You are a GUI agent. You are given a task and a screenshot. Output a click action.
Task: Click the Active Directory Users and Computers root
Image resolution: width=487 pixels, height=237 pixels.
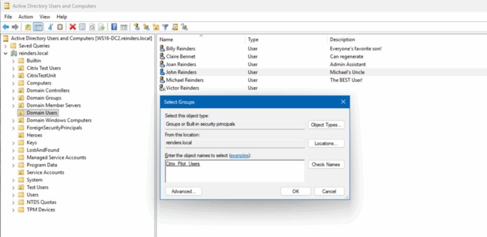[x=81, y=38]
